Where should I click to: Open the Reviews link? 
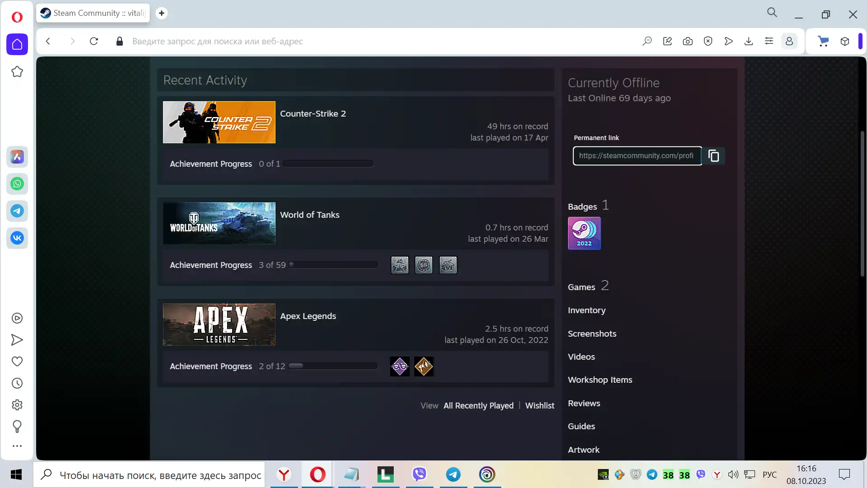pyautogui.click(x=584, y=403)
